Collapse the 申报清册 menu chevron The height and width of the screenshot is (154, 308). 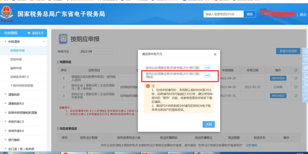[44, 42]
